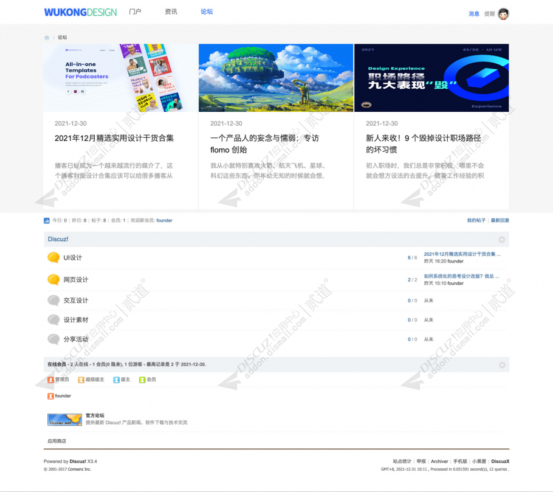Open the 分享活动 forum
Screen dimensions: 553x492
76,340
